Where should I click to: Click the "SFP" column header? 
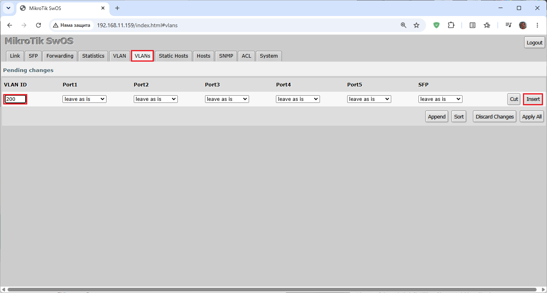(423, 84)
